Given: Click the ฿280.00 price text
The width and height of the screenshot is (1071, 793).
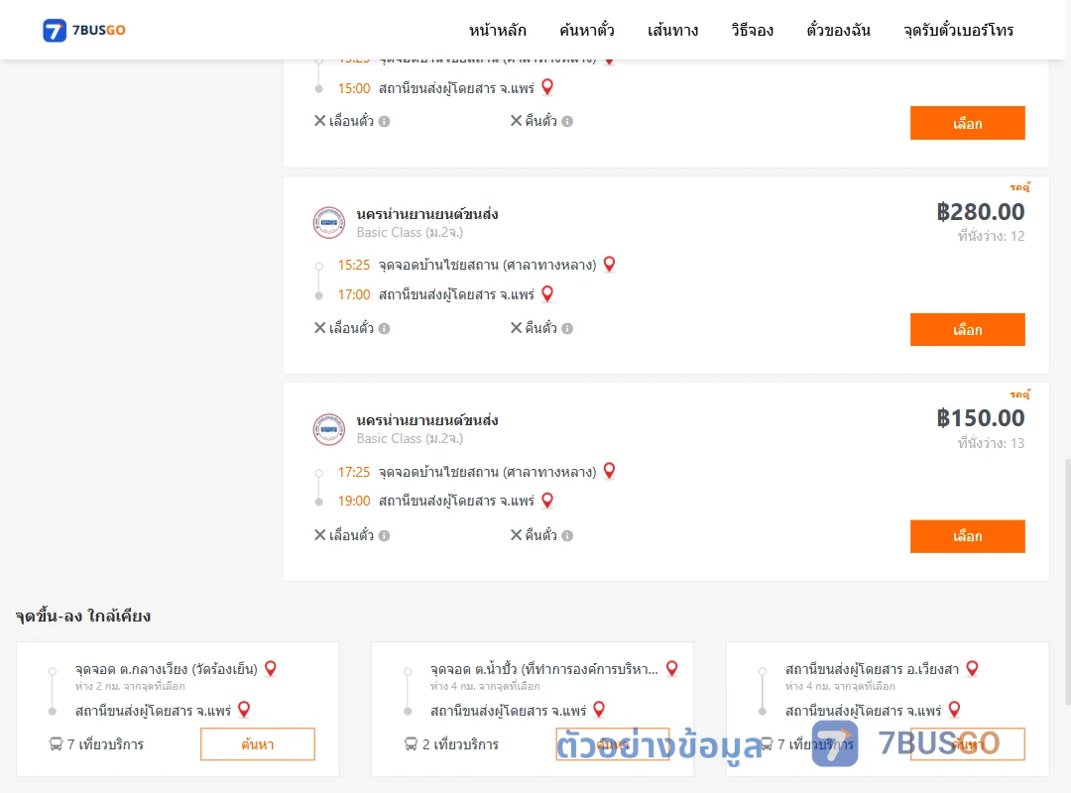Looking at the screenshot, I should [981, 212].
